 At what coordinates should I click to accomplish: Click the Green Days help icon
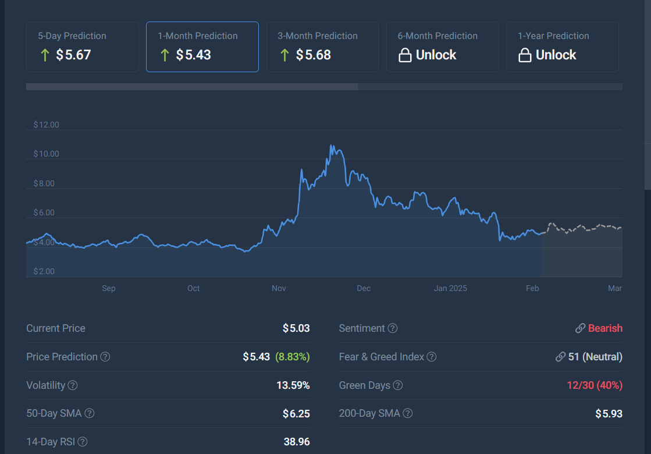[398, 385]
